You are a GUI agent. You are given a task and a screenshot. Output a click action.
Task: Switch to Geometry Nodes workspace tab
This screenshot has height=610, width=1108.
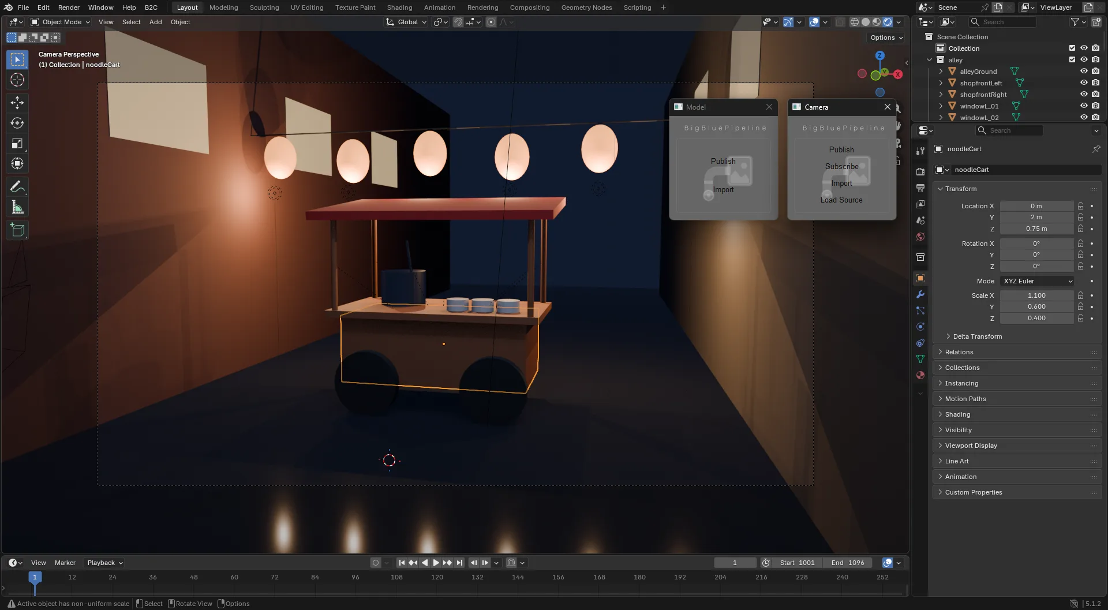point(586,8)
